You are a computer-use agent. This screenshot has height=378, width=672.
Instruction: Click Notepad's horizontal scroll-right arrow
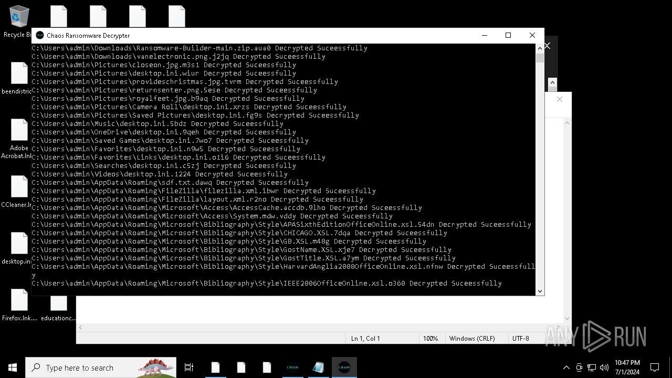559,327
